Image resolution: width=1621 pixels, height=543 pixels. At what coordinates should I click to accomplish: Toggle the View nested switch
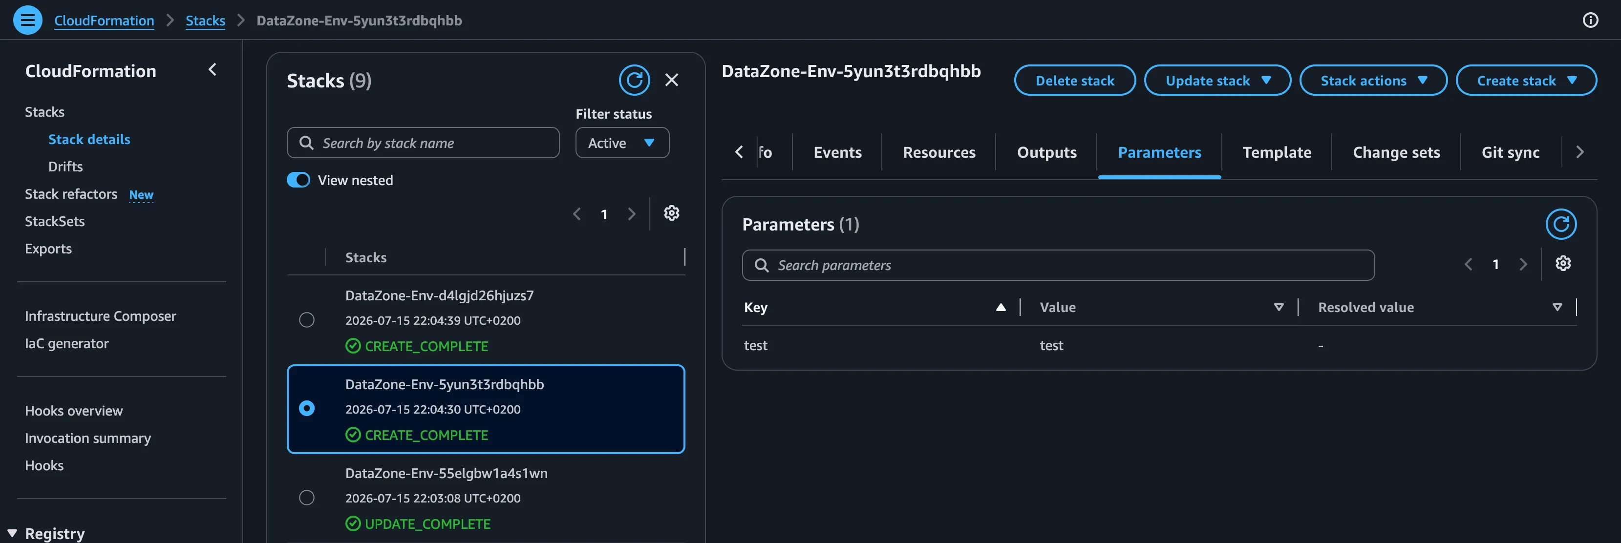[299, 180]
